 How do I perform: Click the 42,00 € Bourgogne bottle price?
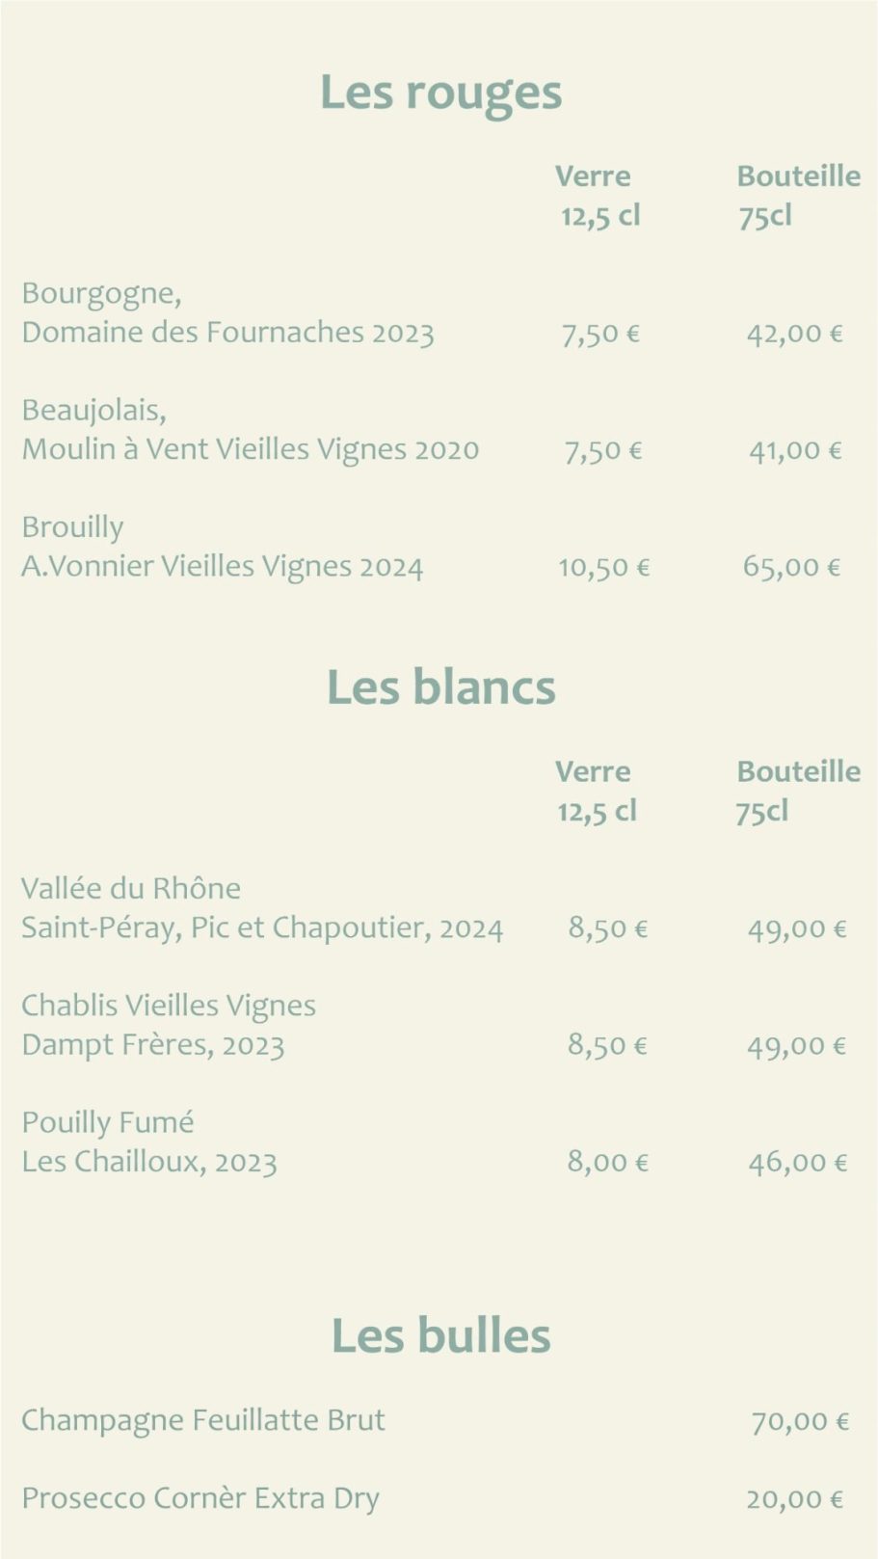point(794,334)
